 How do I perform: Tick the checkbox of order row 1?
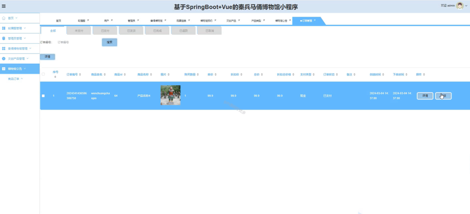click(43, 96)
